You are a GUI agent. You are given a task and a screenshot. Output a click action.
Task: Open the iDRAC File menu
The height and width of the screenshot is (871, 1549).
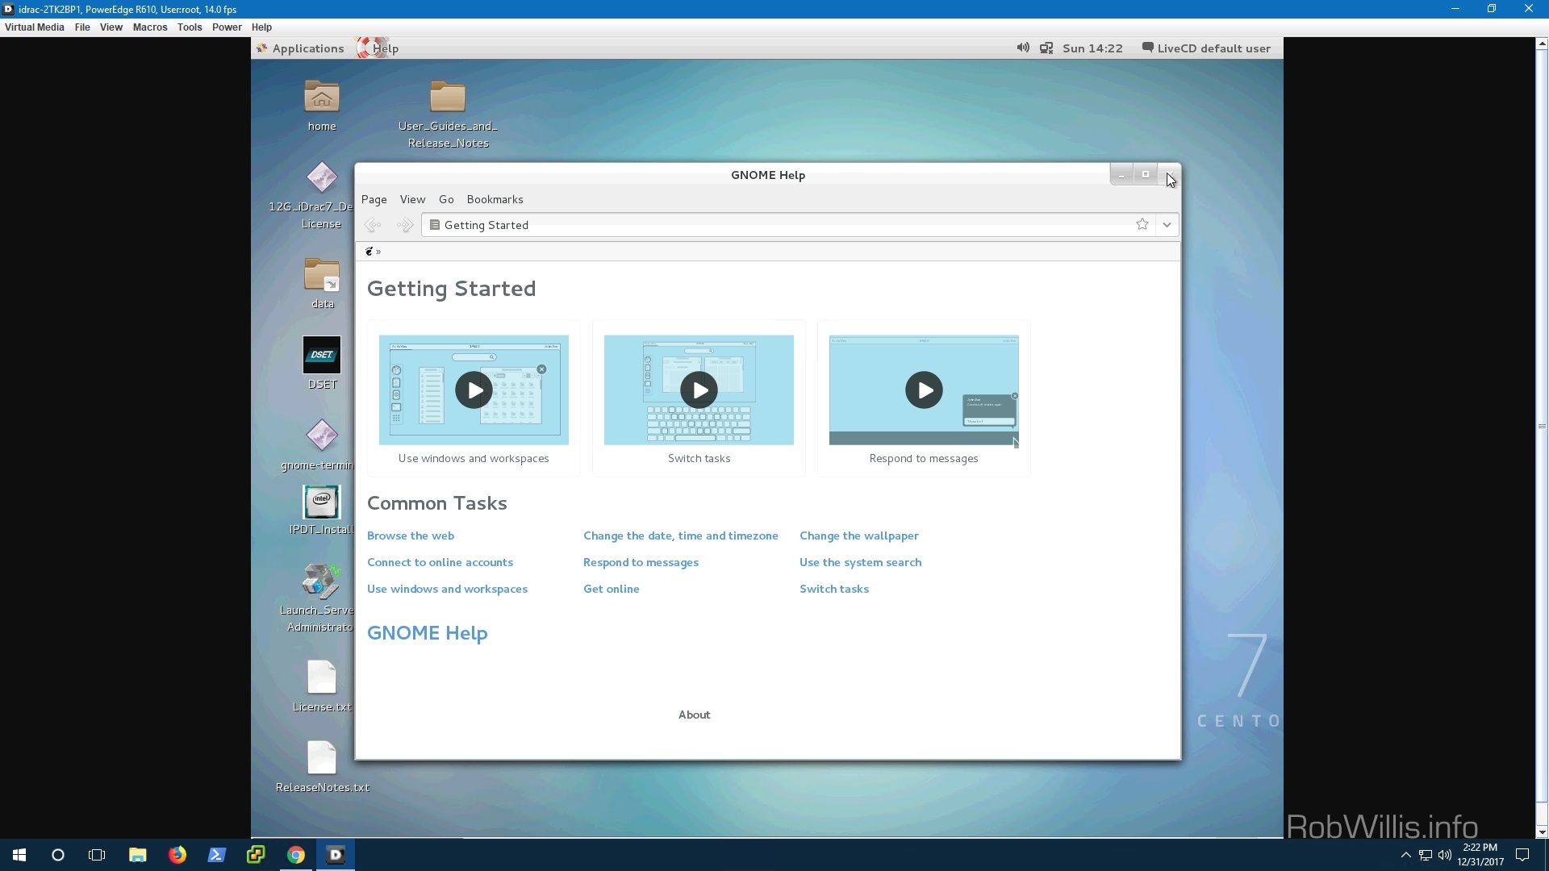82,27
